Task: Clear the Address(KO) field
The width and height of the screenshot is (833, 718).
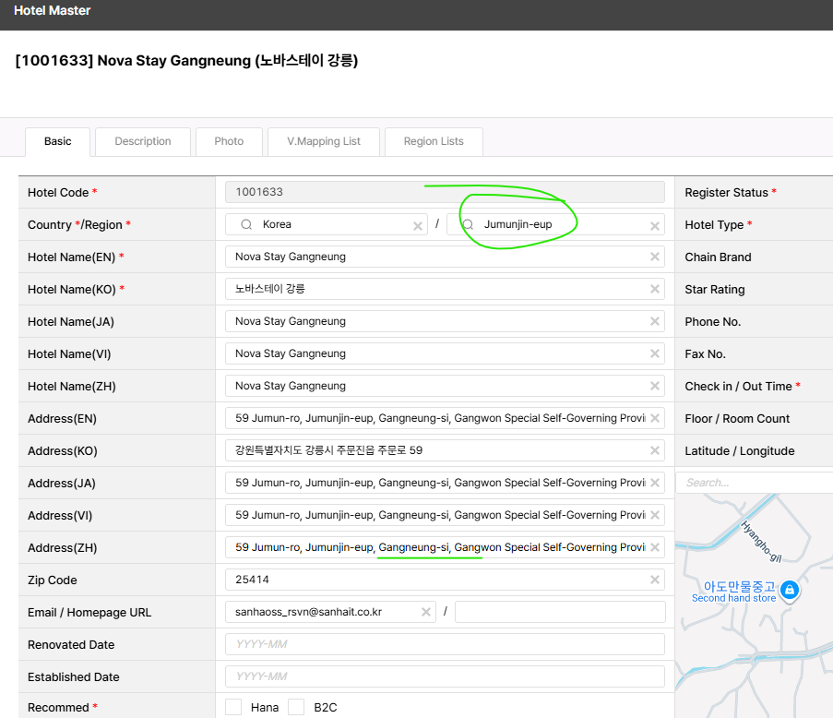Action: click(655, 451)
